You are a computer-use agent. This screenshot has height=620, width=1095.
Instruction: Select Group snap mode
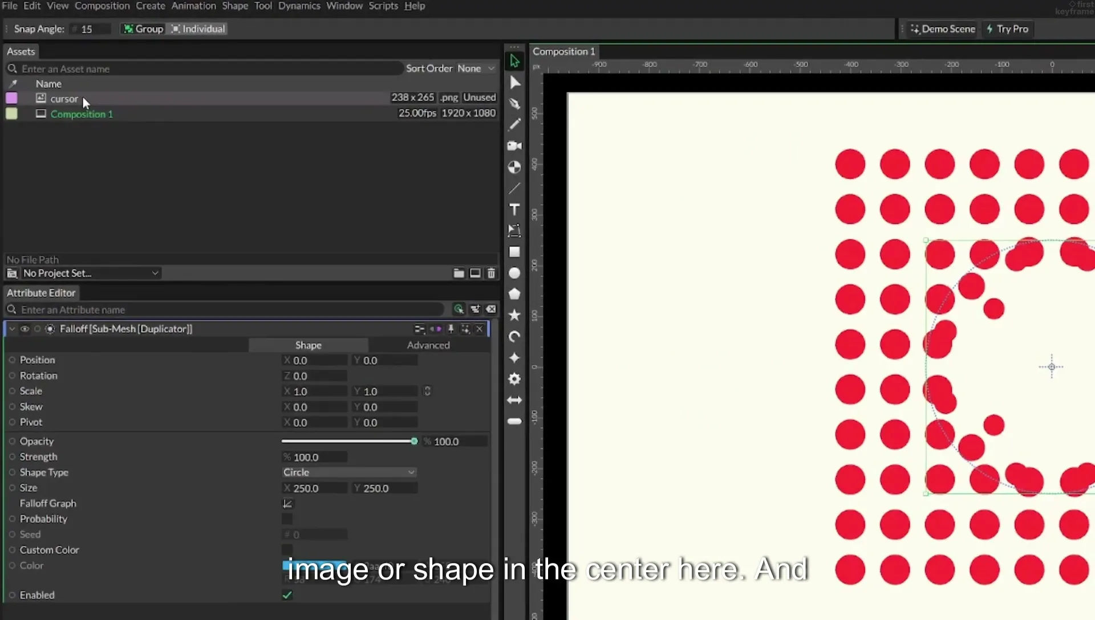pos(144,29)
